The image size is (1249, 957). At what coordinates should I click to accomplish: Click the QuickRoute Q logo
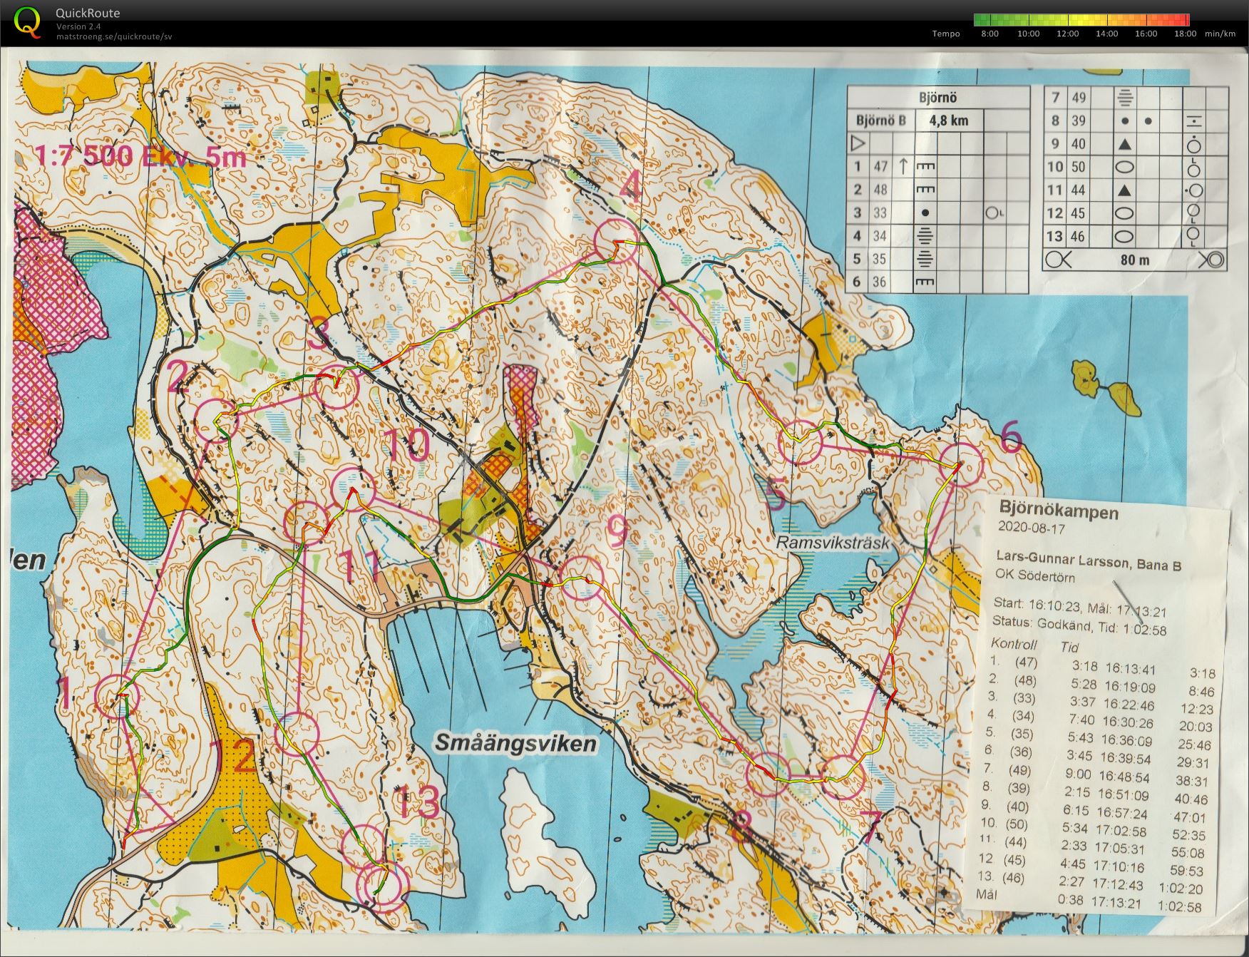(27, 21)
